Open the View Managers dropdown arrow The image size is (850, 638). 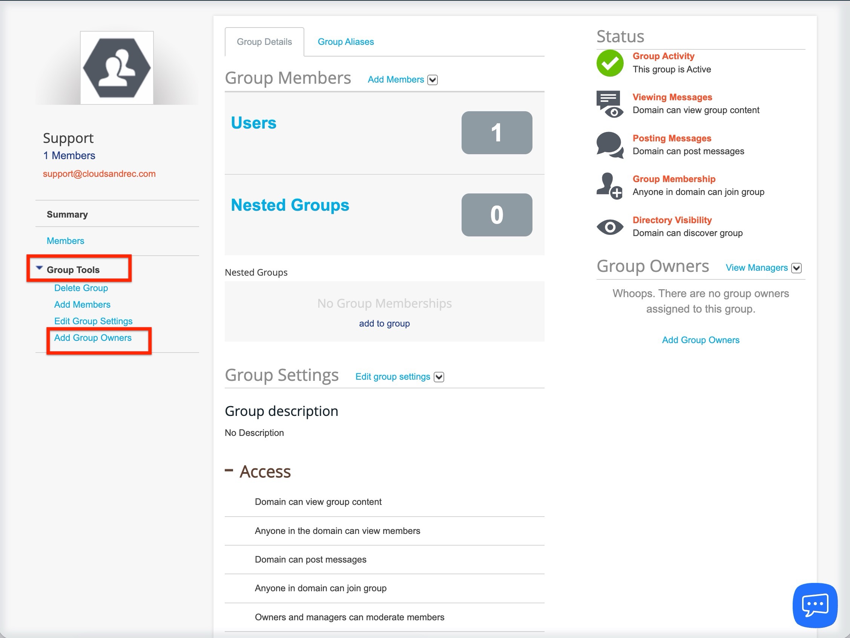[x=796, y=268]
